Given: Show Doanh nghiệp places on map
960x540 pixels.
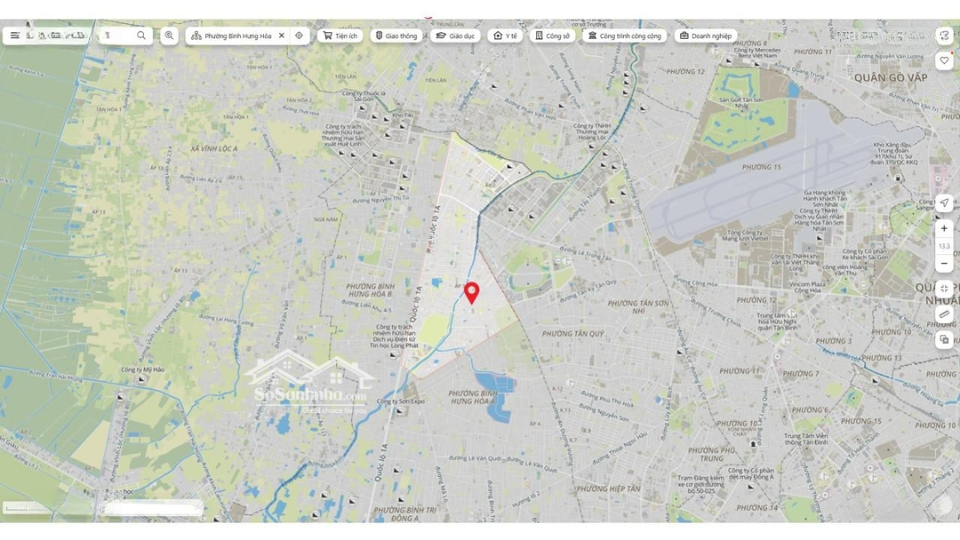Looking at the screenshot, I should pos(705,36).
